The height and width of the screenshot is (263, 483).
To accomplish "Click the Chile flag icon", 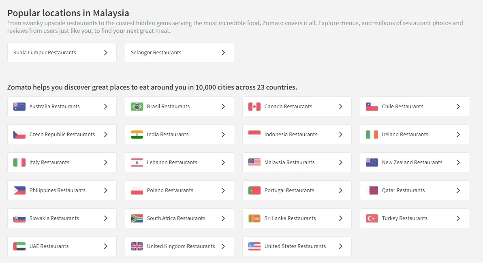I will point(372,107).
